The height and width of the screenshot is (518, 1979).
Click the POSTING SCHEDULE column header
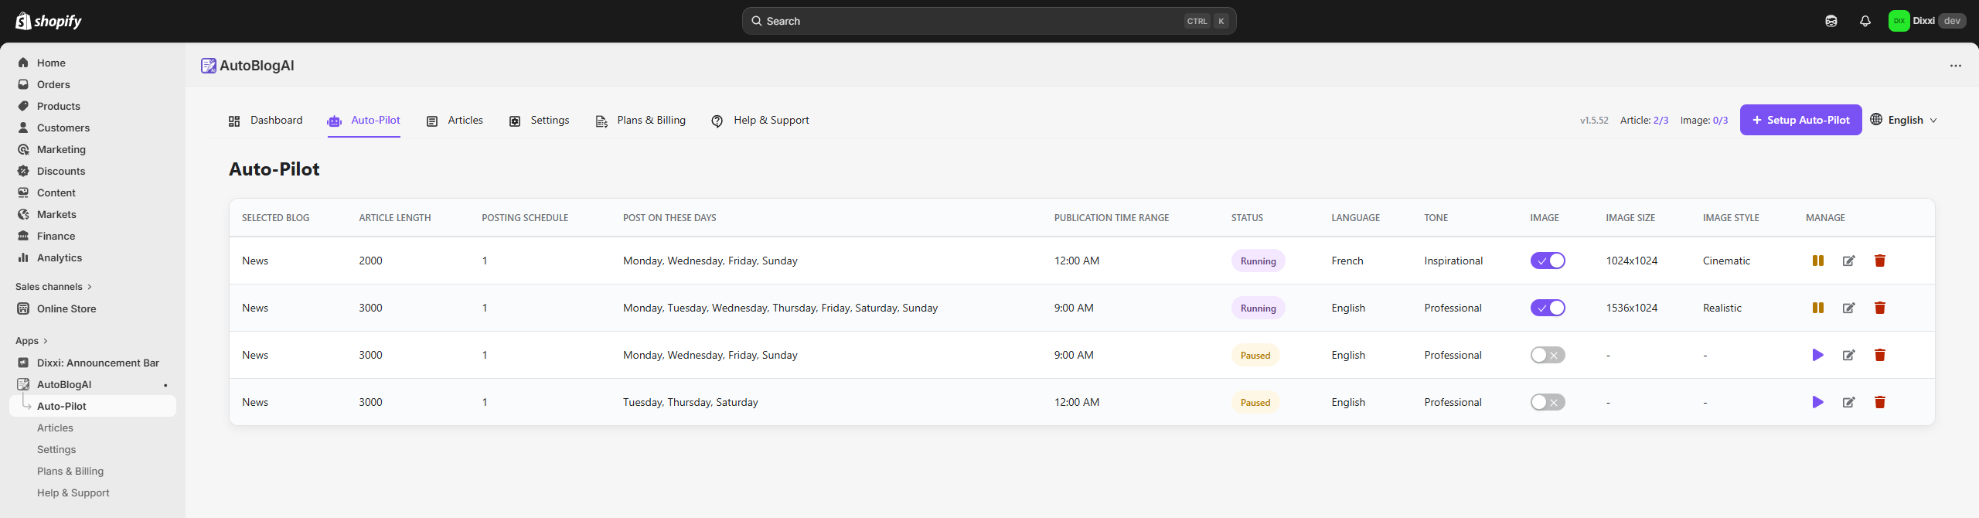(x=525, y=218)
